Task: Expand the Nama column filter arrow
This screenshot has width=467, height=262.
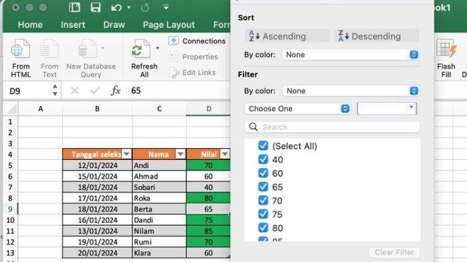Action: tap(180, 154)
